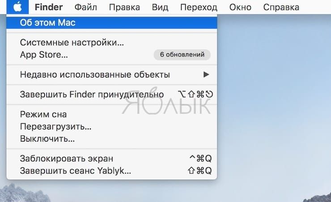This screenshot has width=331, height=202.
Task: Select Режим сна
Action: pos(112,114)
